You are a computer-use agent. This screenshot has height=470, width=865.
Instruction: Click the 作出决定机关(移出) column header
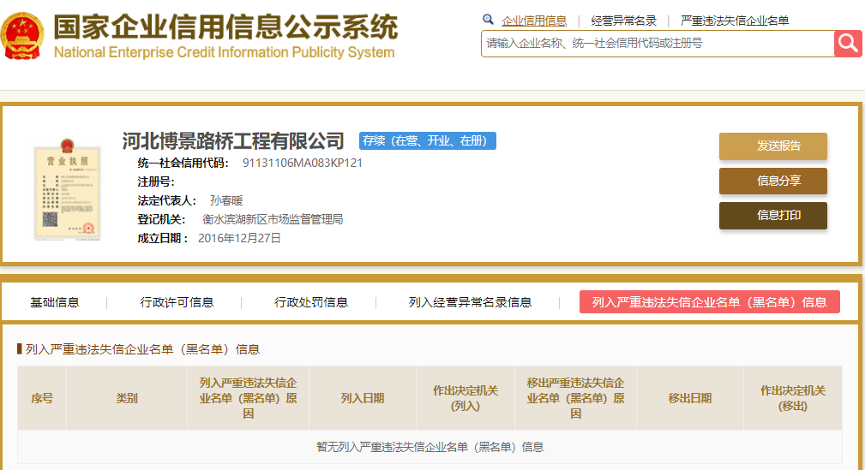pos(793,398)
